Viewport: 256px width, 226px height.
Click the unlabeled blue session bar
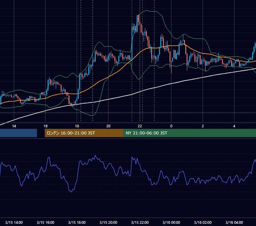tap(18, 133)
